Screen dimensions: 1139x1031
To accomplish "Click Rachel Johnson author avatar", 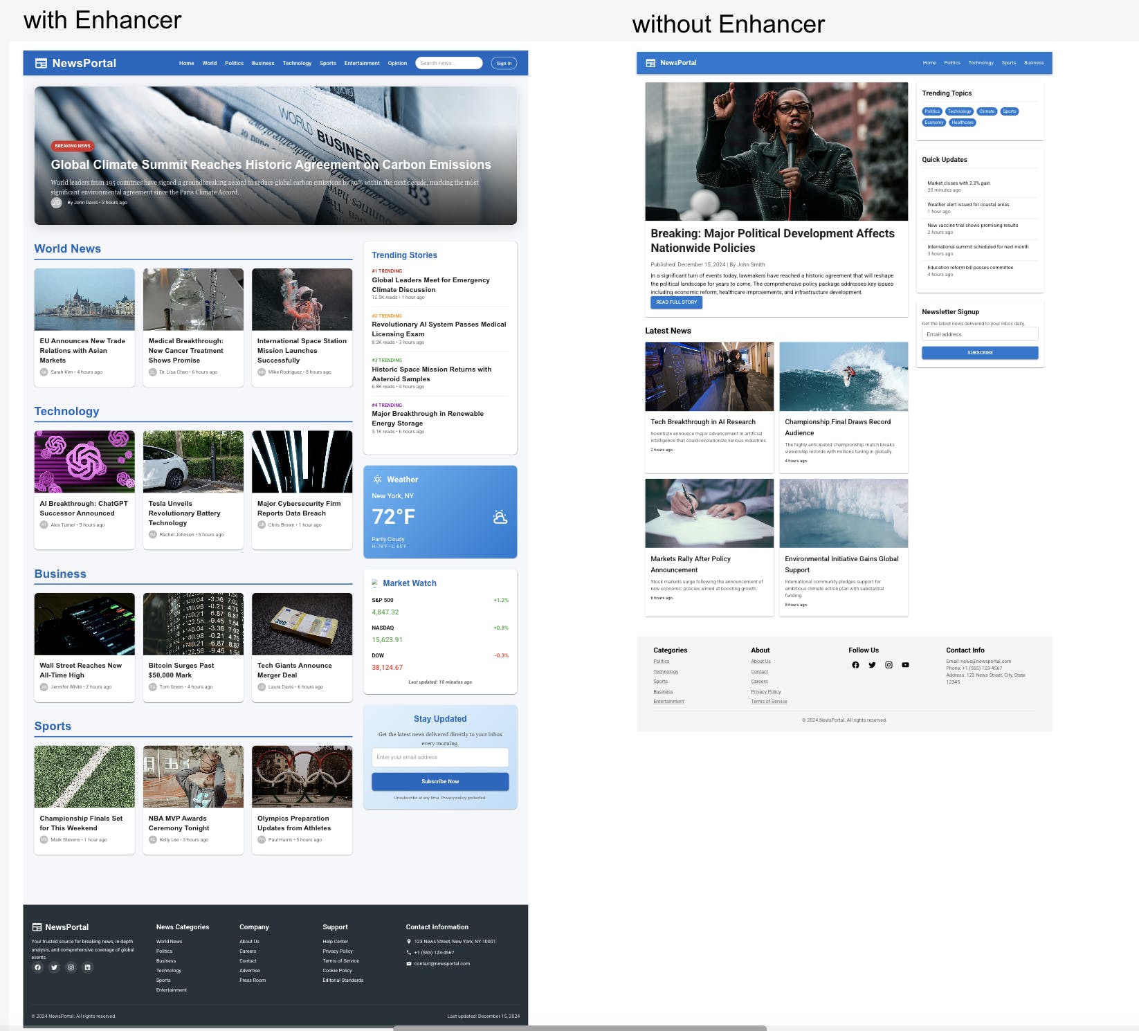I will 152,534.
